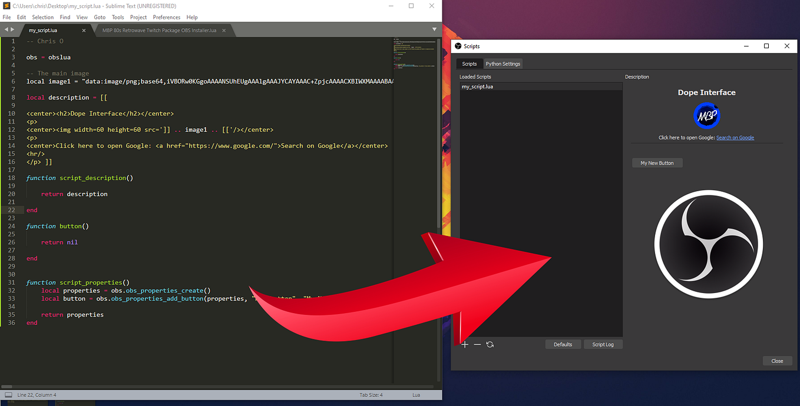Viewport: 800px width, 406px height.
Task: Switch to the Python Settings tab
Action: pyautogui.click(x=503, y=64)
